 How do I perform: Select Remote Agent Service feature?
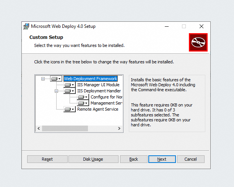pos(97,109)
